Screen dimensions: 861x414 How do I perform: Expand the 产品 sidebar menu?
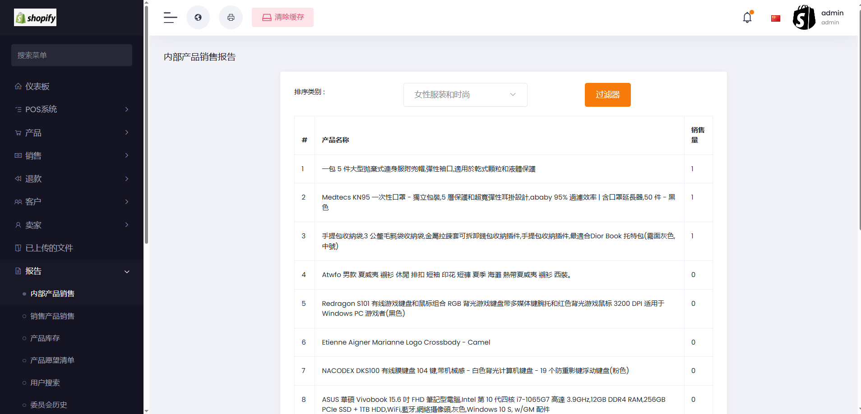point(71,133)
